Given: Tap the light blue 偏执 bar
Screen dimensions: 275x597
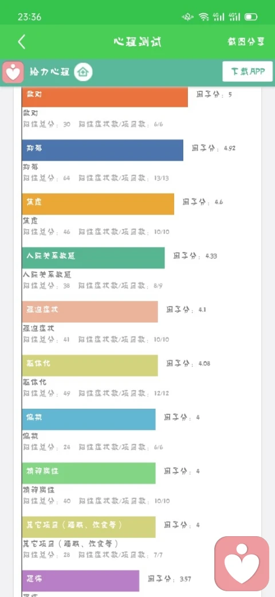Looking at the screenshot, I should (89, 419).
